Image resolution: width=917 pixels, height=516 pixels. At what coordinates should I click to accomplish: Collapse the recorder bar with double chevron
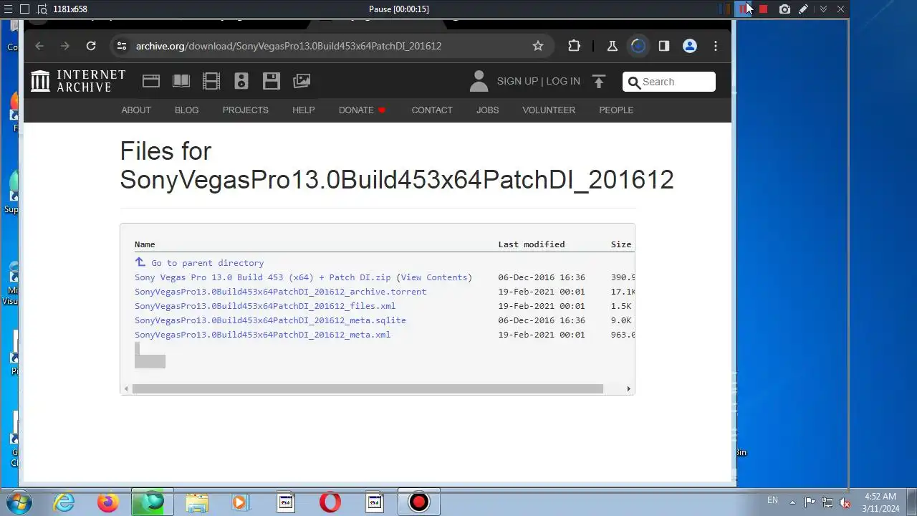(x=823, y=9)
